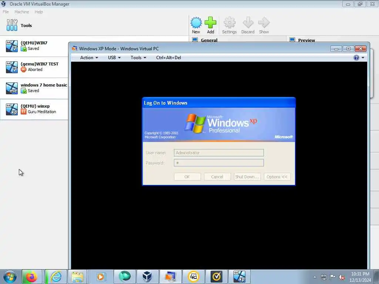This screenshot has height=284, width=379.
Task: Close the Windows XP Mode window
Action: coord(360,49)
